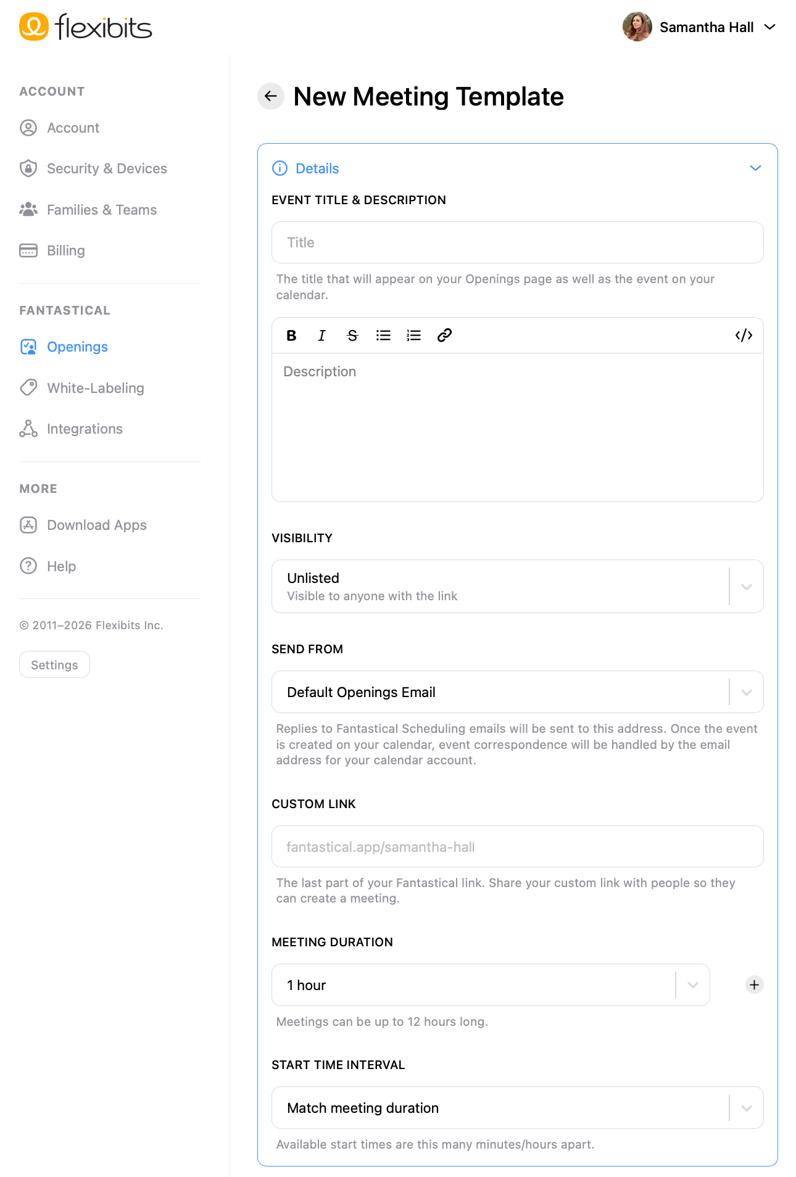The image size is (796, 1177).
Task: Open the Send From dropdown
Action: point(518,692)
